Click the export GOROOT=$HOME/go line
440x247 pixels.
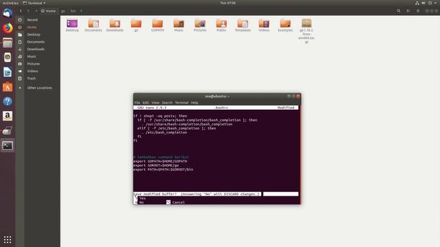coord(156,165)
